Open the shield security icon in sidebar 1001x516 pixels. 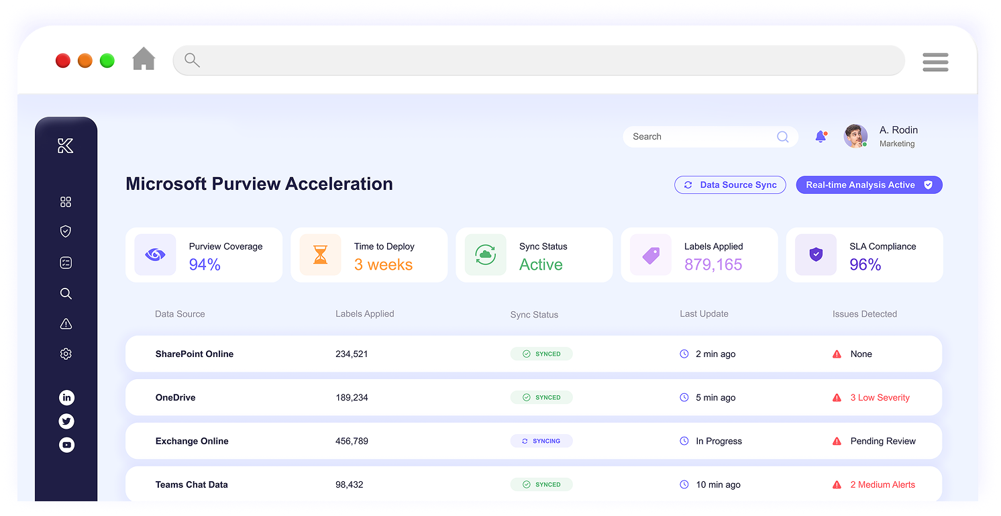[66, 231]
